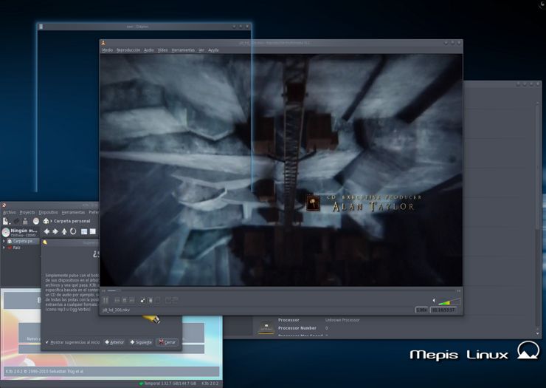Seek on the VLC playback position bar
The width and height of the screenshot is (546, 388).
280,290
